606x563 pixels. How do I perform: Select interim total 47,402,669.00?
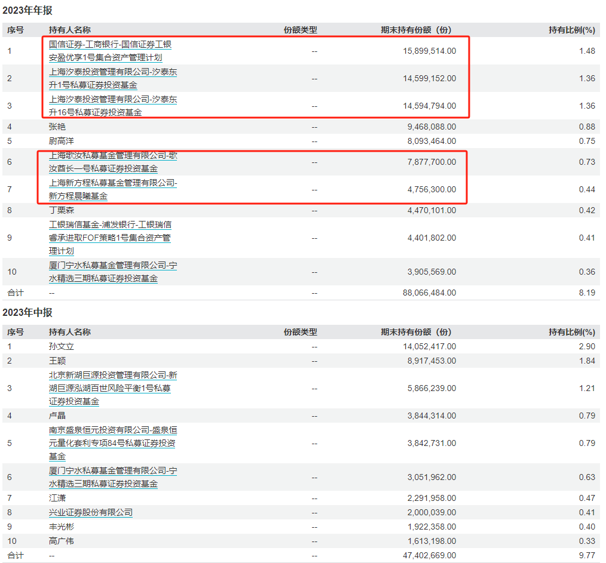(x=429, y=555)
